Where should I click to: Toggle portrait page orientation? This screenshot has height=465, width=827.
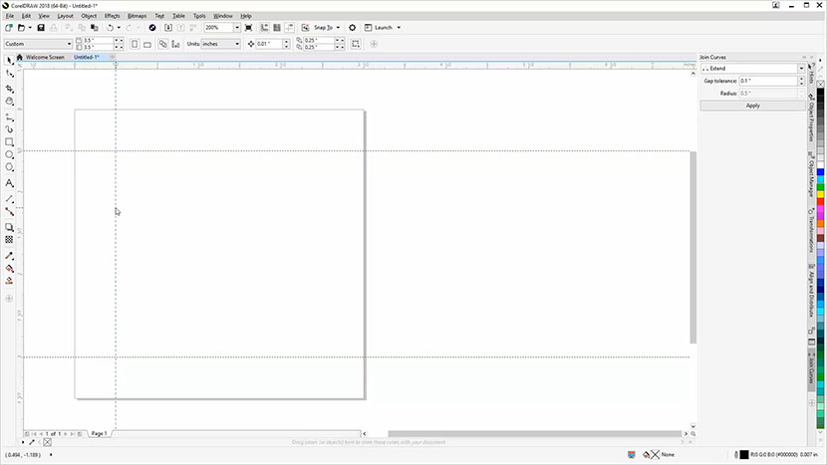pyautogui.click(x=133, y=44)
